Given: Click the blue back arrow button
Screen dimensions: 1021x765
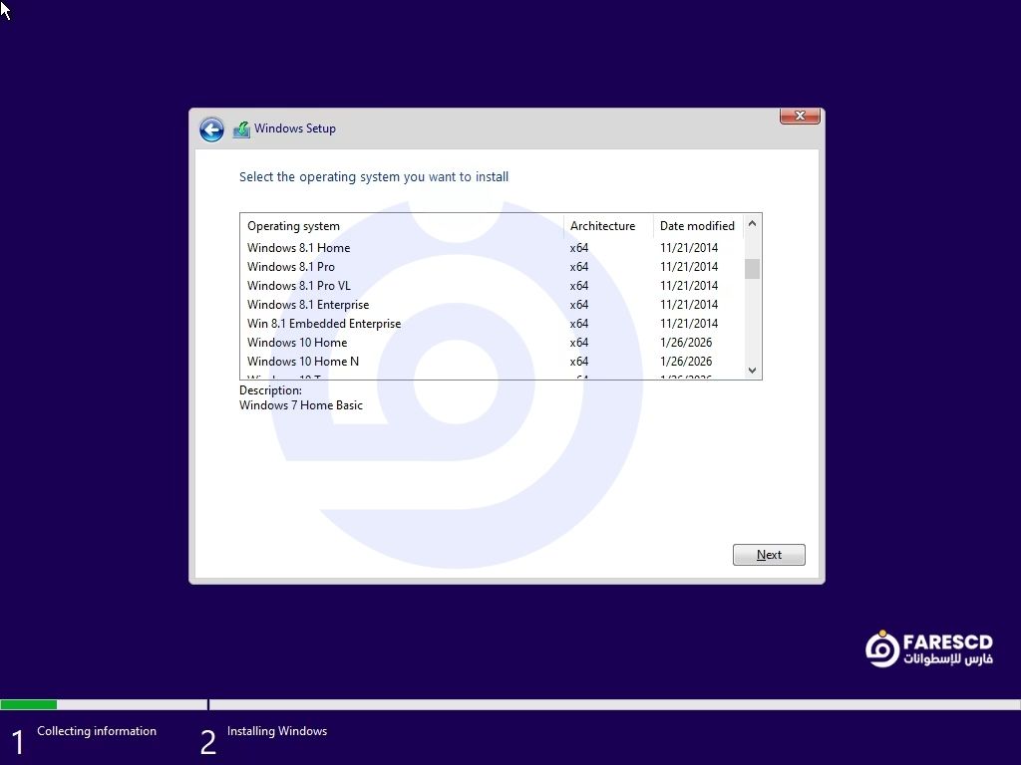Looking at the screenshot, I should point(211,129).
